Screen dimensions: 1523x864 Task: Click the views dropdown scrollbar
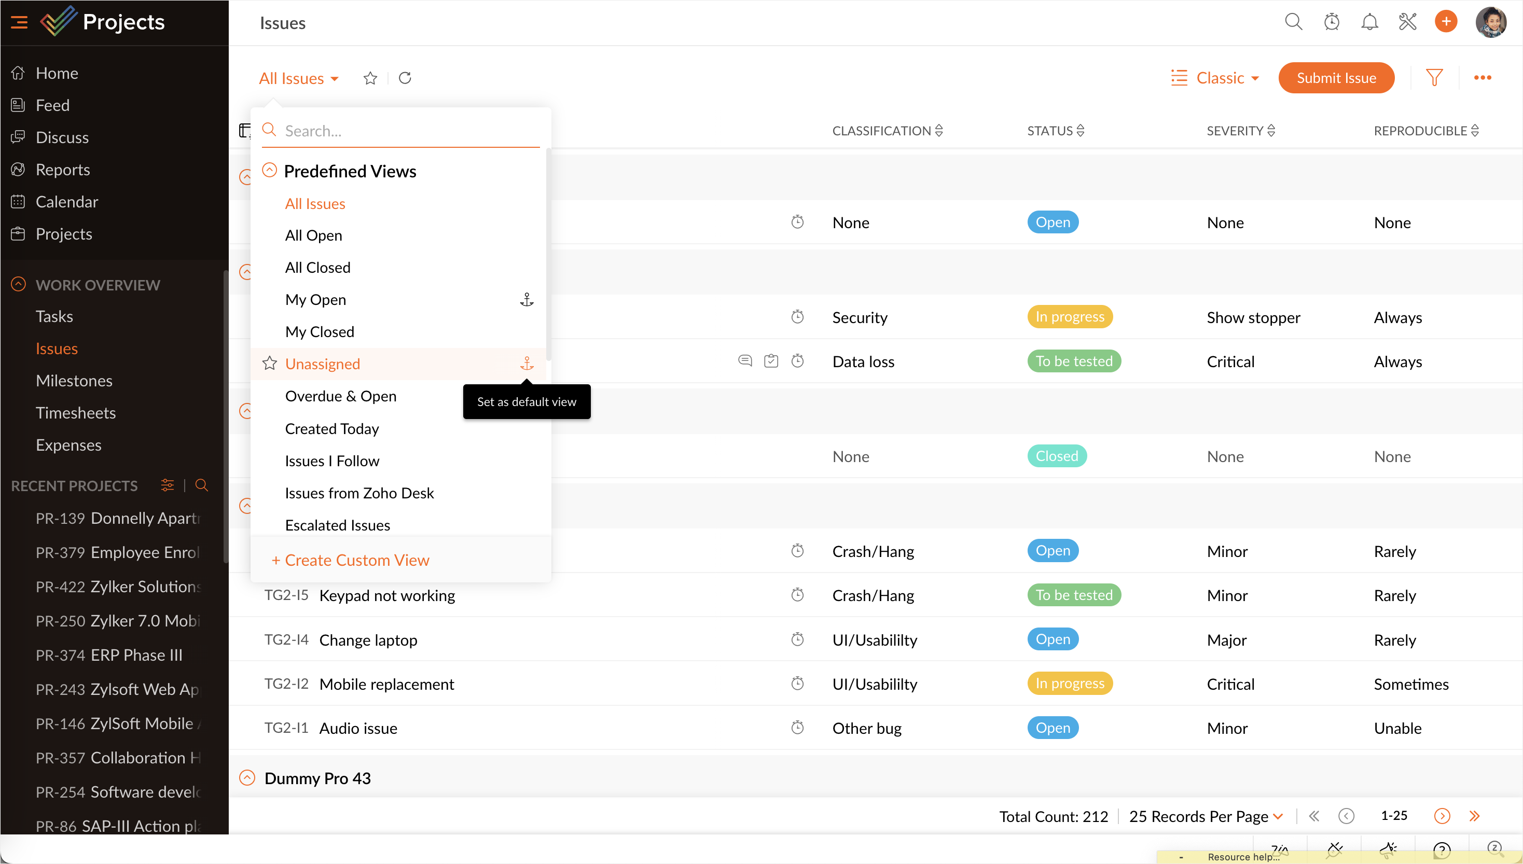(x=548, y=255)
